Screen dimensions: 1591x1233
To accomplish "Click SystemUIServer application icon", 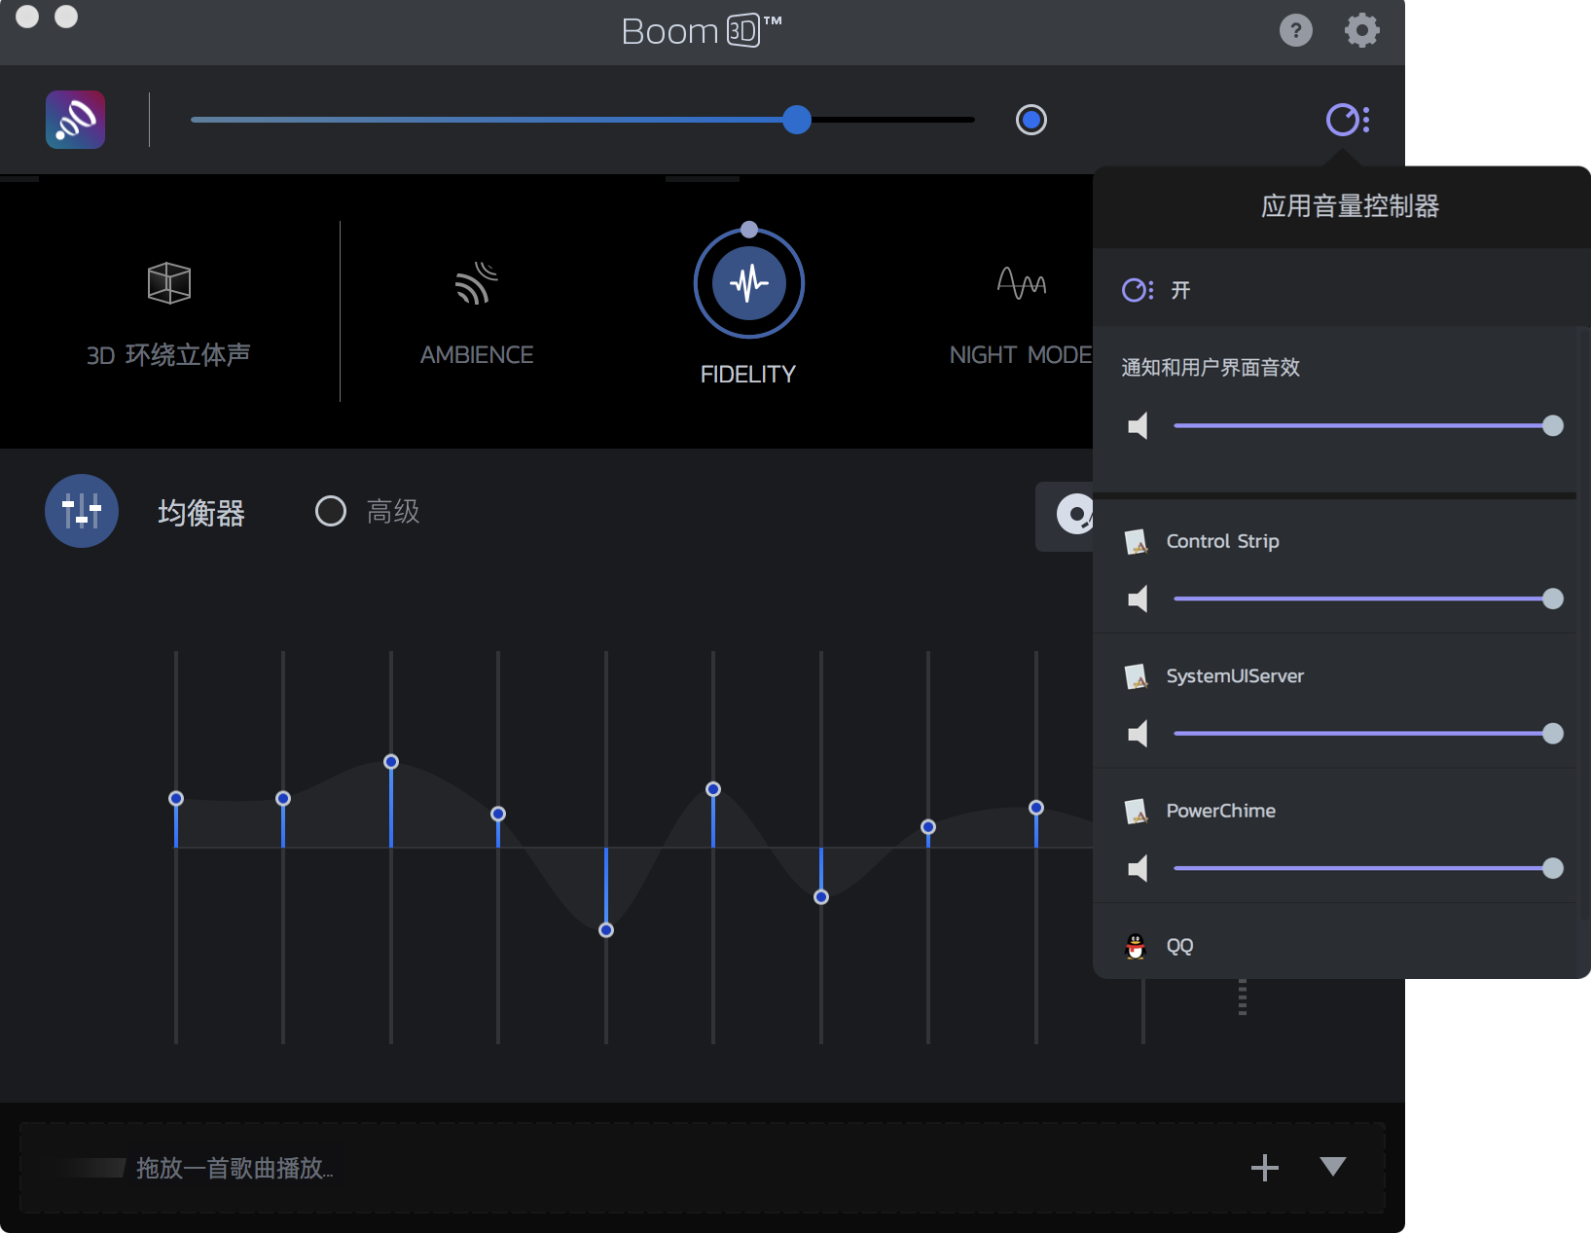I will pyautogui.click(x=1136, y=676).
